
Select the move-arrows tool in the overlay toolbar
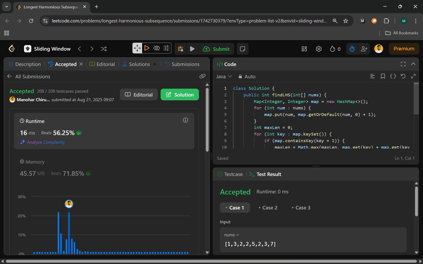[137, 48]
